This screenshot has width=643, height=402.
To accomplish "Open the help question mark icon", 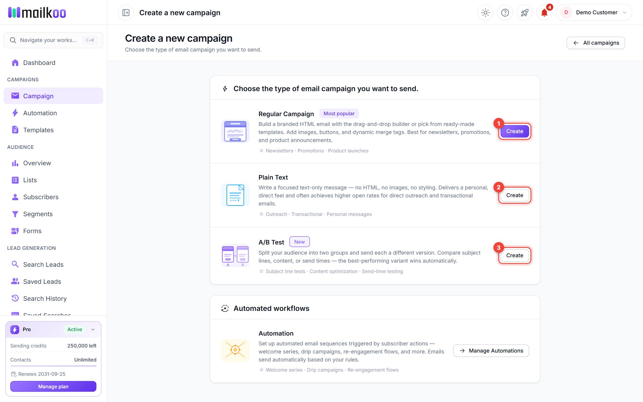I will 505,13.
